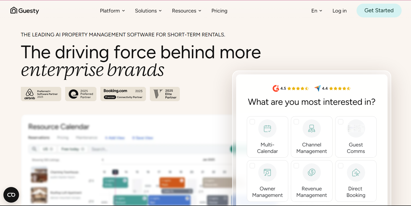Screen dimensions: 411x206
Task: Click the Owner Management search icon
Action: point(267,172)
